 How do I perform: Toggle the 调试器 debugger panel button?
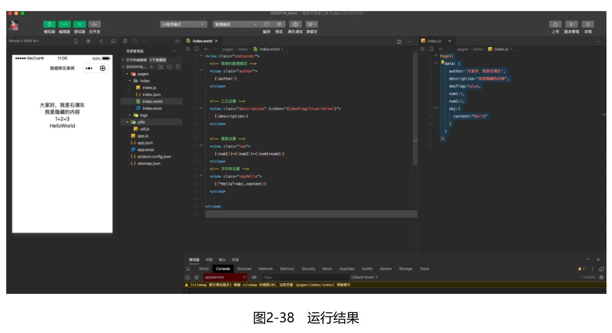[x=80, y=24]
